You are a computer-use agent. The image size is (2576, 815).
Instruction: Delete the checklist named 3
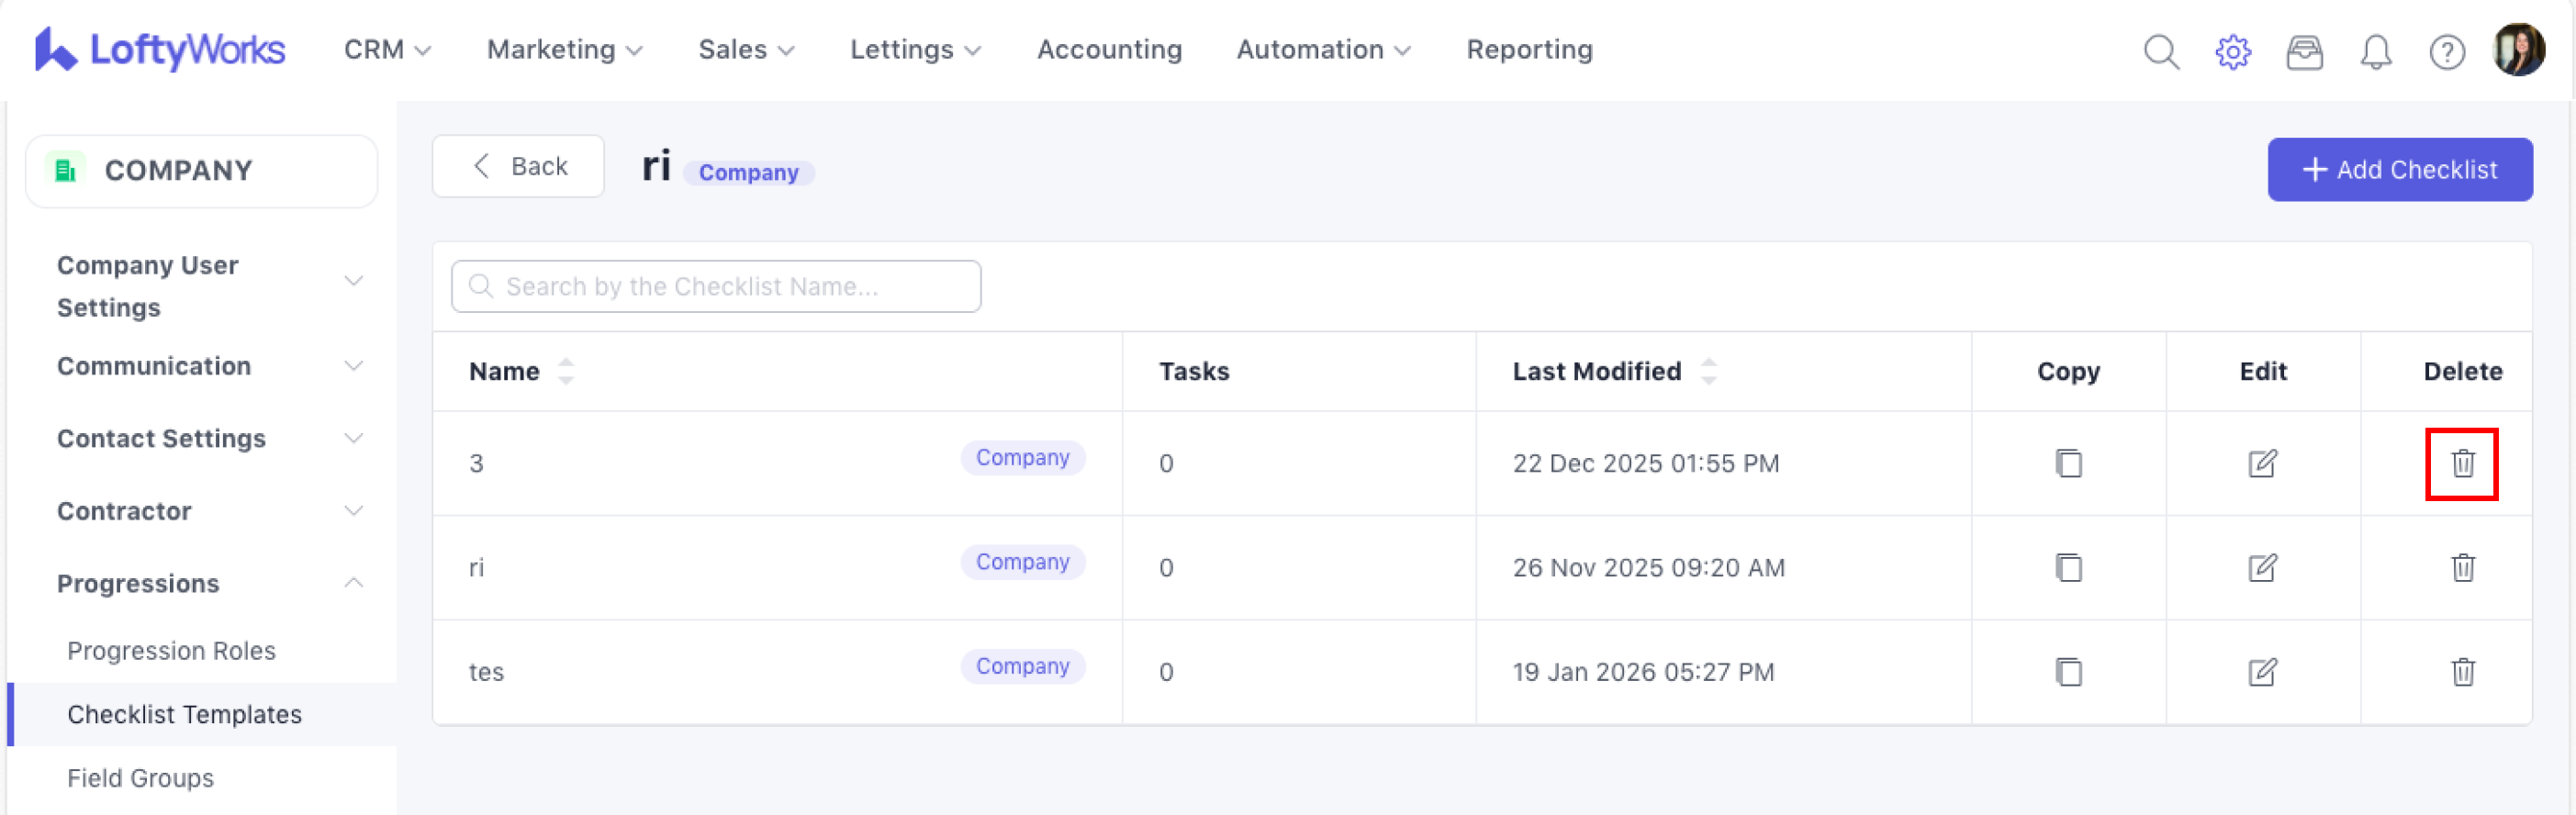pos(2462,464)
